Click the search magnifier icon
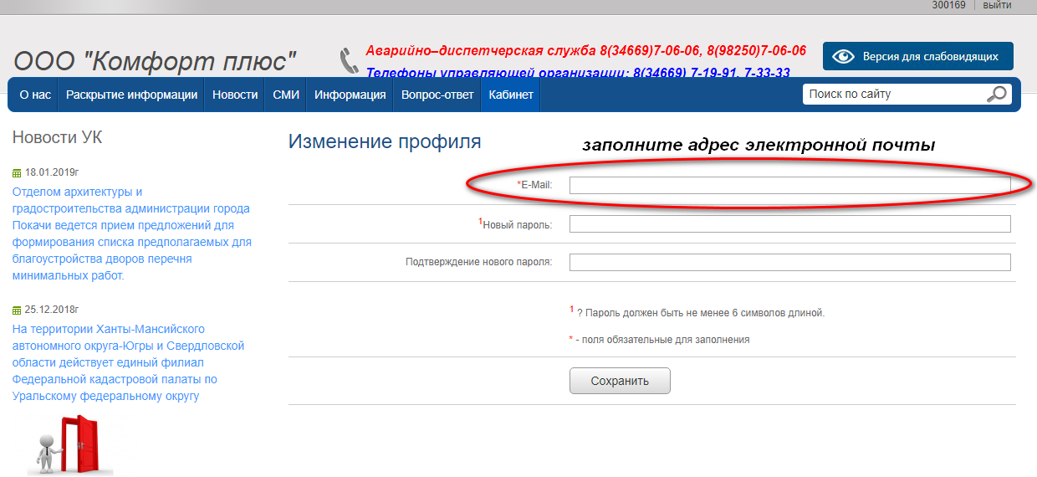This screenshot has height=477, width=1037. tap(997, 95)
